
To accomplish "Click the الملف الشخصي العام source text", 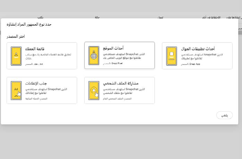I will pos(117,99).
